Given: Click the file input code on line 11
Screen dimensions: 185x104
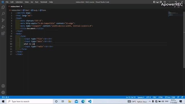Looking at the screenshot, I should click(38, 39).
